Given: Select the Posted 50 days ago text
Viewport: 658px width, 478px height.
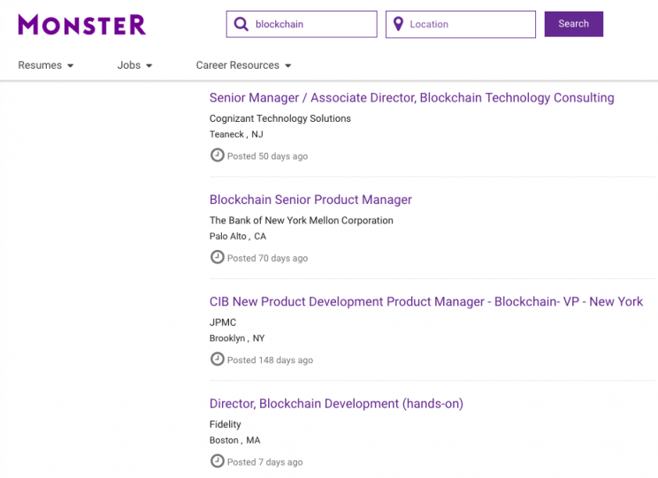Looking at the screenshot, I should [x=267, y=156].
